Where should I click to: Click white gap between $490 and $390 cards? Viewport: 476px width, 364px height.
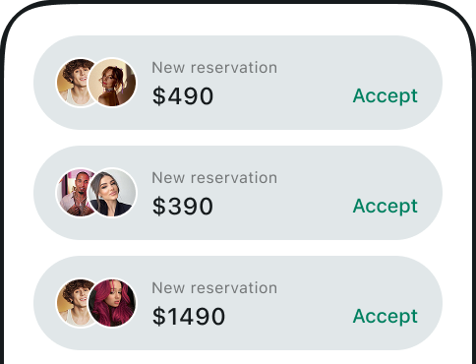pyautogui.click(x=238, y=138)
